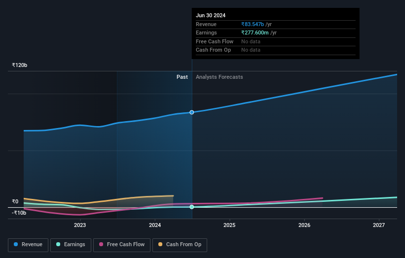
Task: Click the ₹120b y-axis label
Action: [19, 65]
